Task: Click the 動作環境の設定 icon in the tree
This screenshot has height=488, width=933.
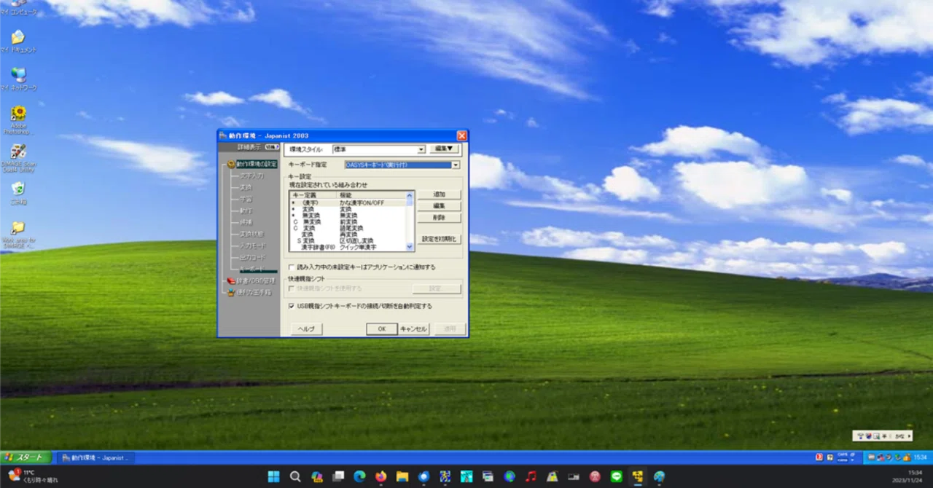Action: [x=230, y=164]
